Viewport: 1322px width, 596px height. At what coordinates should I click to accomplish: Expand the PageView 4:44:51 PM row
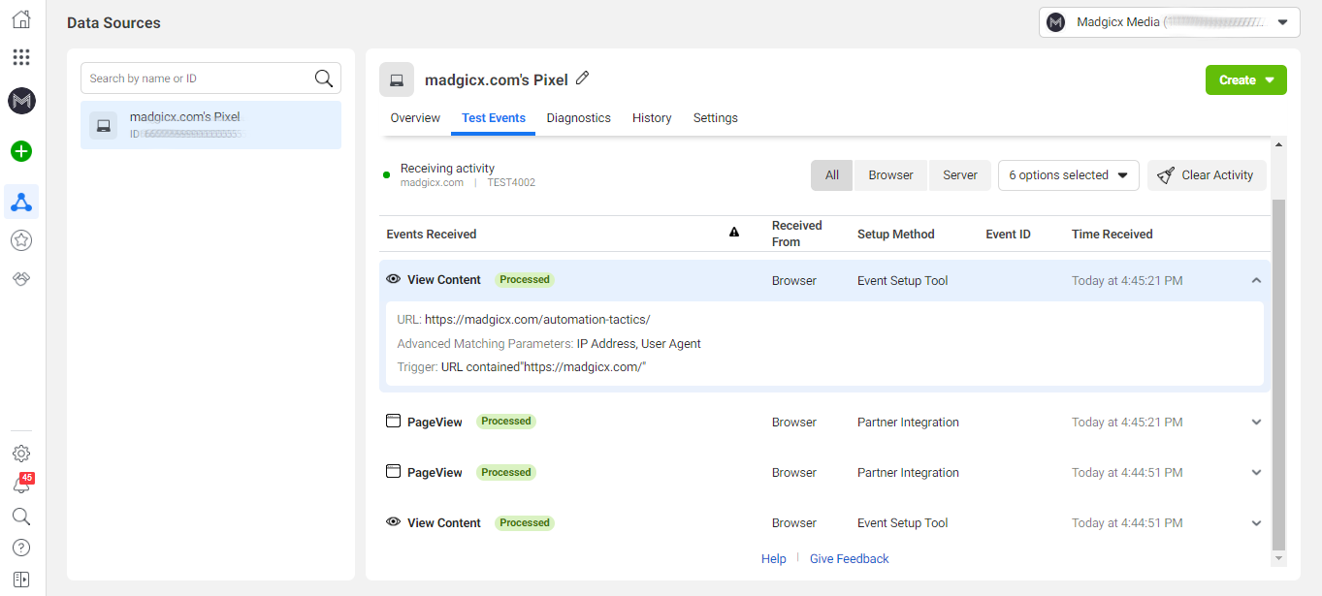click(1256, 473)
